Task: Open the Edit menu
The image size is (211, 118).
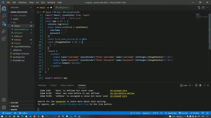Action: pyautogui.click(x=14, y=2)
